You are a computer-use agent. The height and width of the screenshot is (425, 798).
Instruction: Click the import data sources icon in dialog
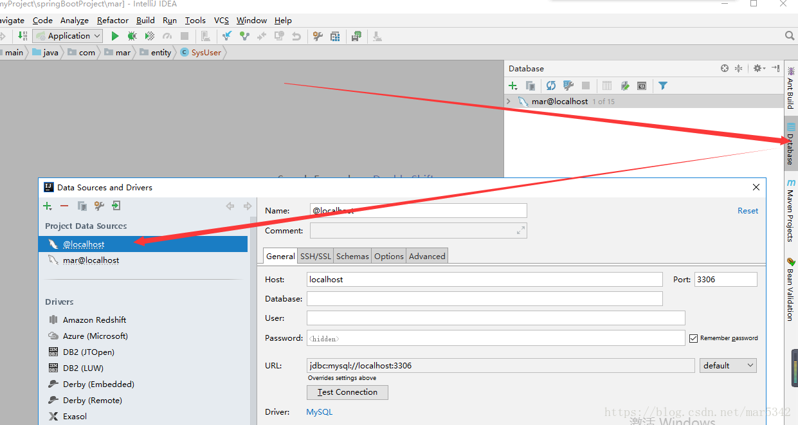pos(116,206)
